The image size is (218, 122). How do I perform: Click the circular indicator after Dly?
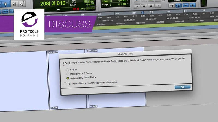point(84,9)
